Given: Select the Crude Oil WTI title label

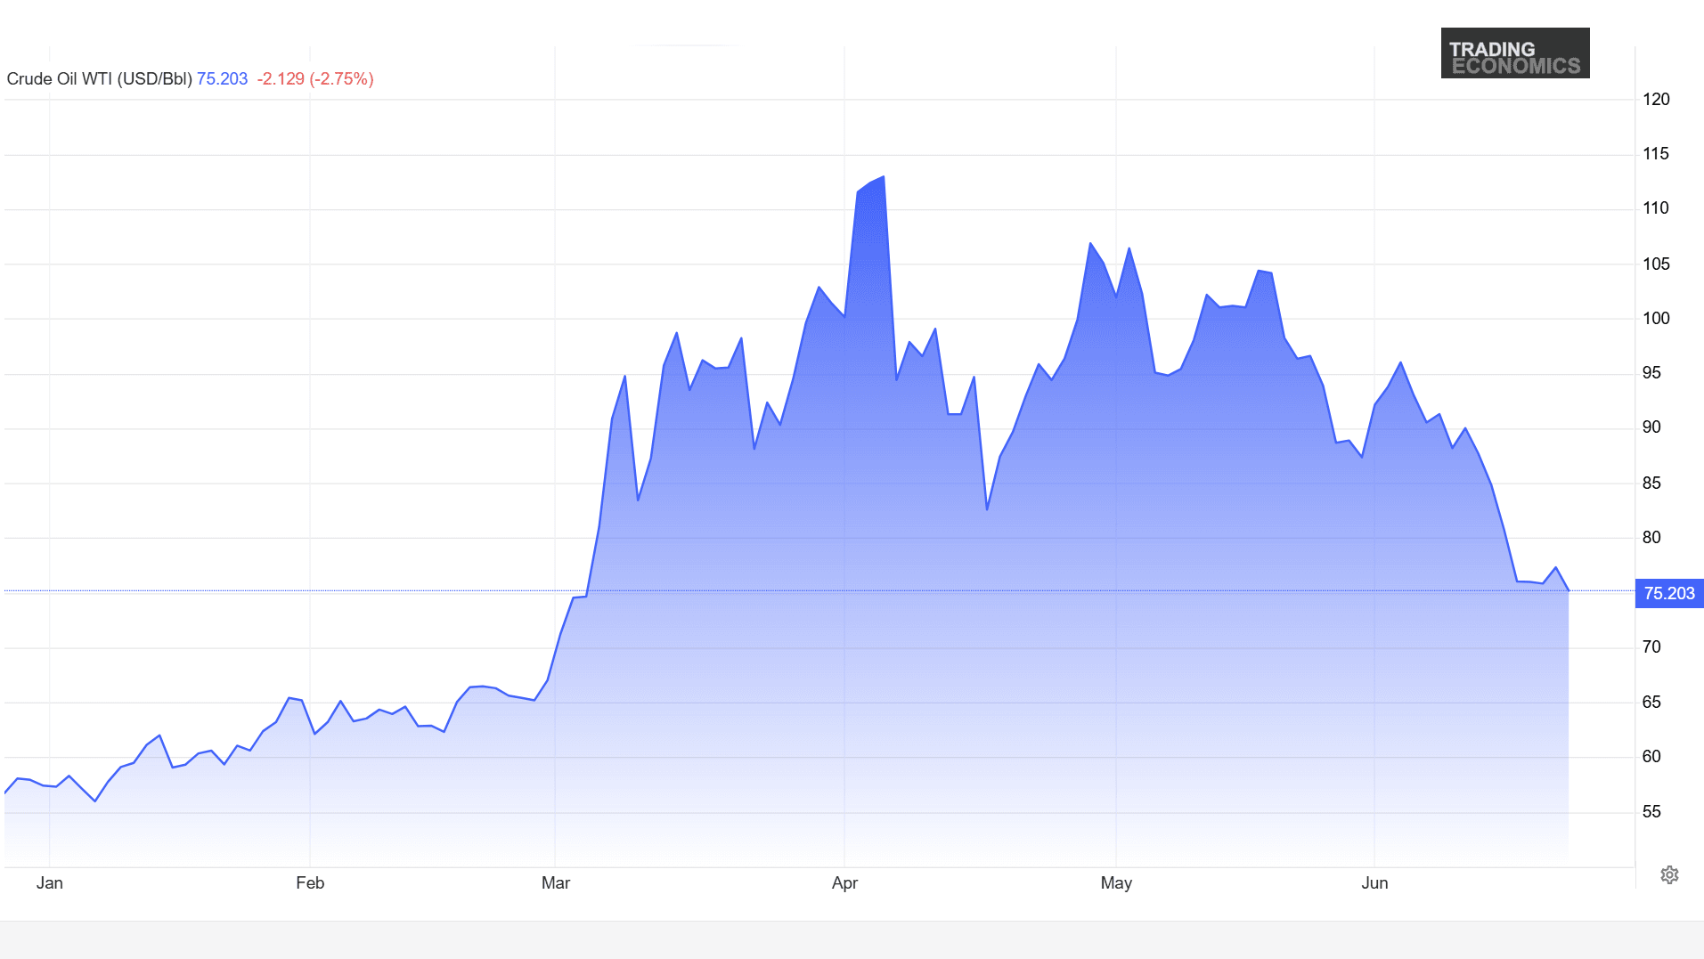Looking at the screenshot, I should click(x=99, y=78).
